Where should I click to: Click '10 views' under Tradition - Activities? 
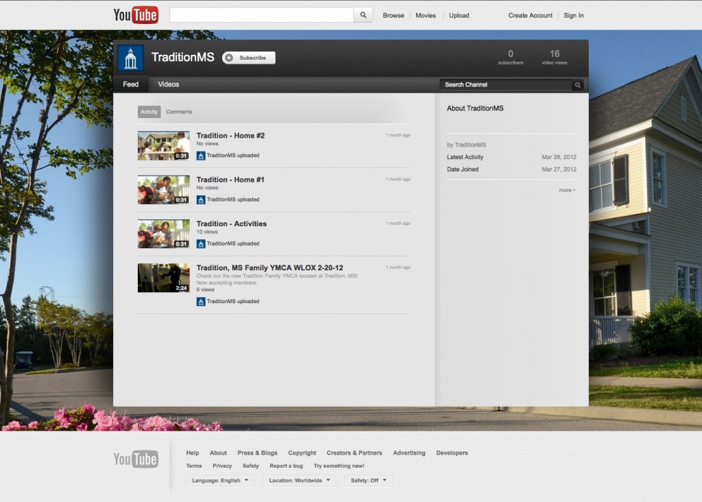coord(207,232)
